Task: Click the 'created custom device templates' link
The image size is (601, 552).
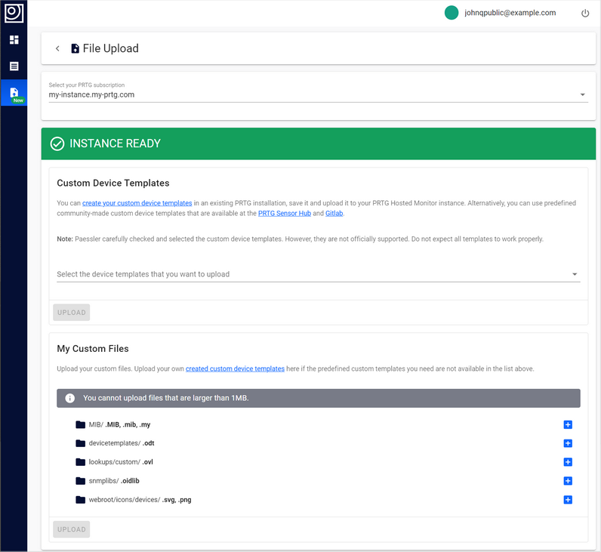Action: pyautogui.click(x=235, y=369)
